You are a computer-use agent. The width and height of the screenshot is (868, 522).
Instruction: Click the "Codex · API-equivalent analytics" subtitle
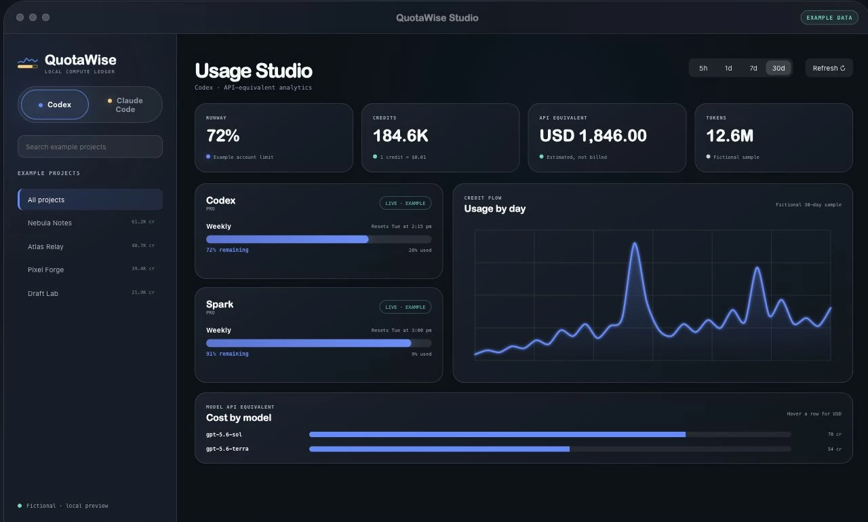[x=254, y=88]
